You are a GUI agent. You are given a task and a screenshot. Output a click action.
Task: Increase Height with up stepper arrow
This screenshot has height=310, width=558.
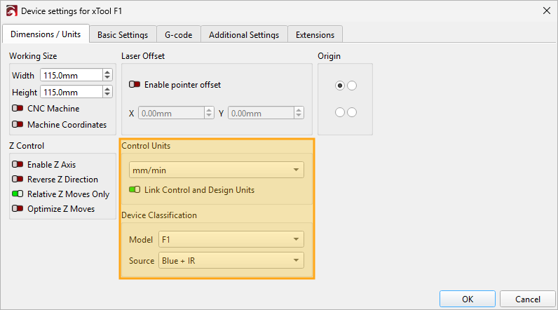[107, 89]
